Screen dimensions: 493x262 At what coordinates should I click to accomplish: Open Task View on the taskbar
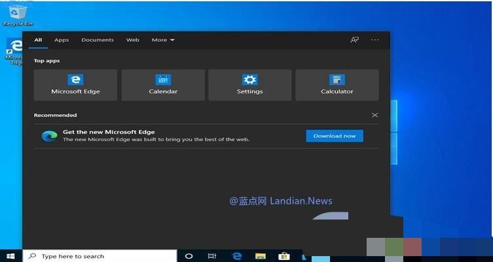(x=212, y=256)
